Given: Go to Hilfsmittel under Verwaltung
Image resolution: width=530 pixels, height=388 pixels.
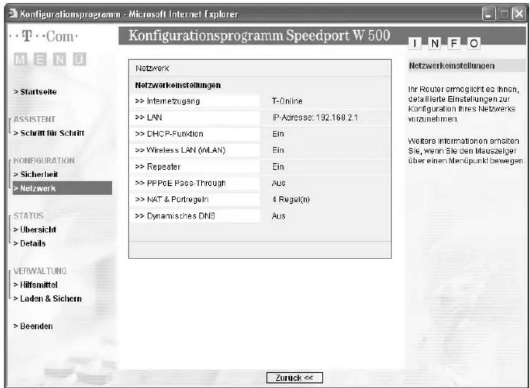Looking at the screenshot, I should click(35, 285).
